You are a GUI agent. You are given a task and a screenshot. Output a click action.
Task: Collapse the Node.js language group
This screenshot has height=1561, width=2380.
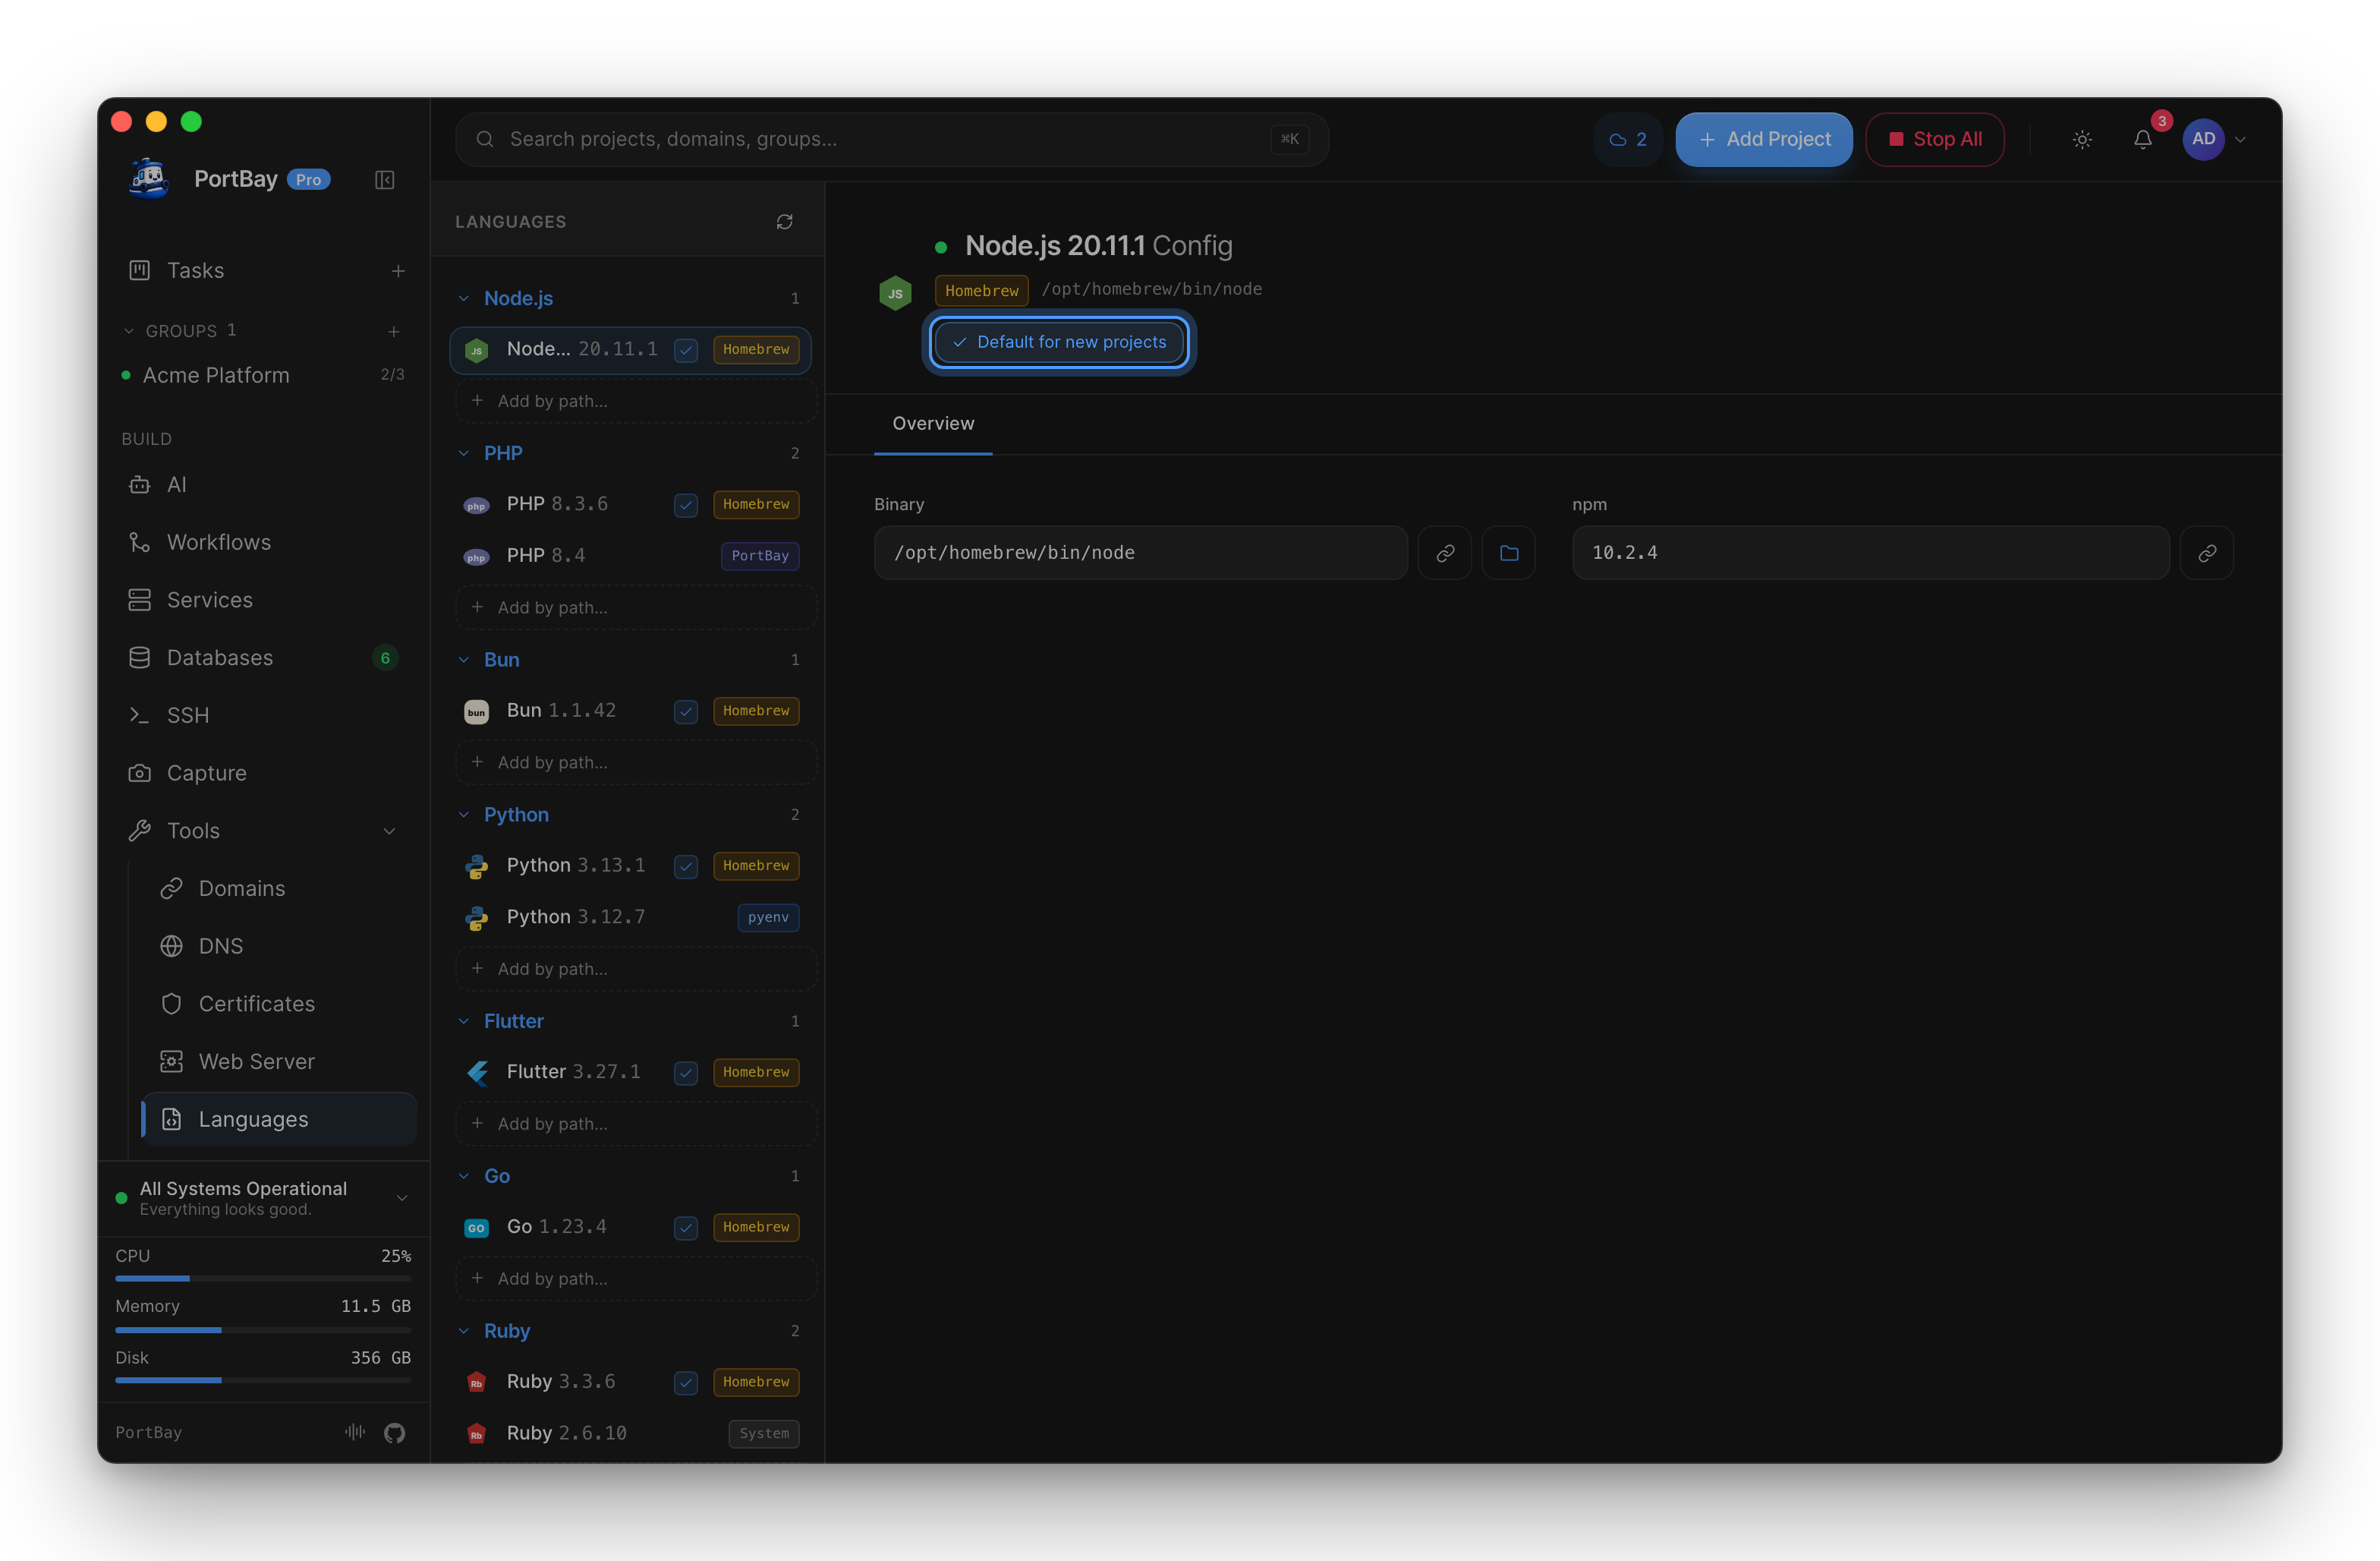tap(463, 298)
